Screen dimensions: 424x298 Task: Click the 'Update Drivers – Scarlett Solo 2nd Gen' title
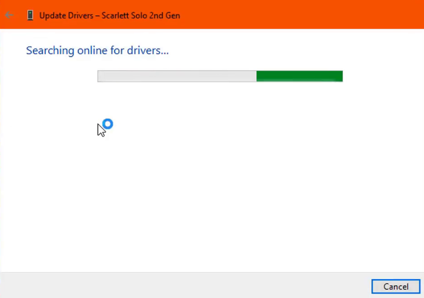click(110, 16)
